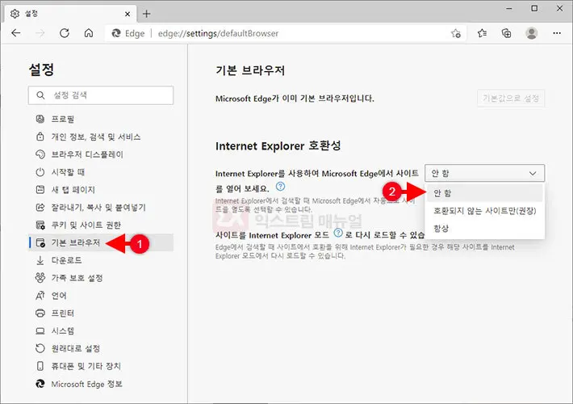Expand the Internet Explorer compatibility combo box
Screen dimensions: 573x404
tap(484, 173)
